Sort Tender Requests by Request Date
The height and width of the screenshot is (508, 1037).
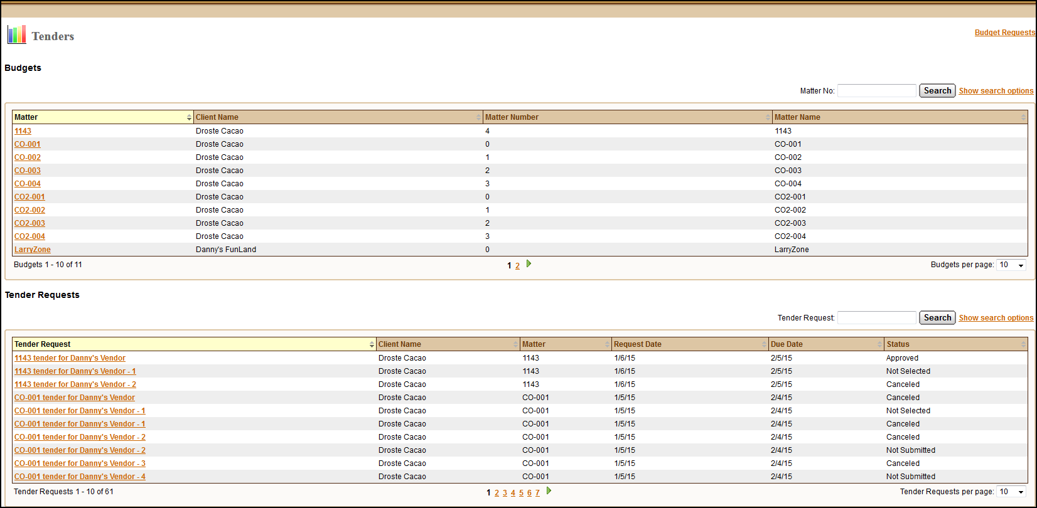click(690, 344)
